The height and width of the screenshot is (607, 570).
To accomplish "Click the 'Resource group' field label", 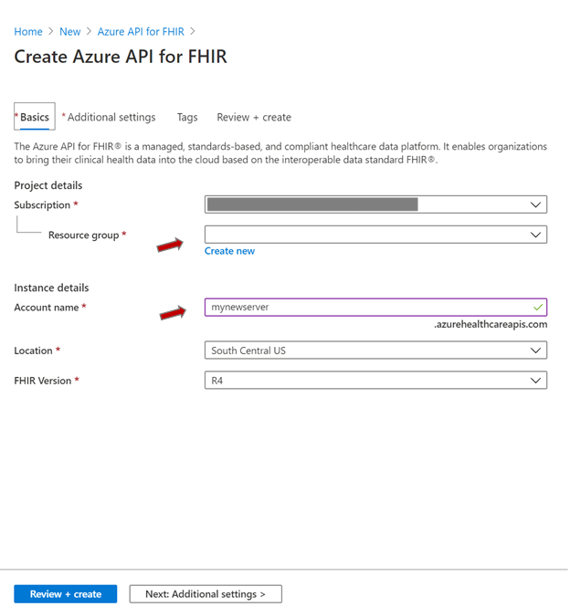I will tap(83, 235).
